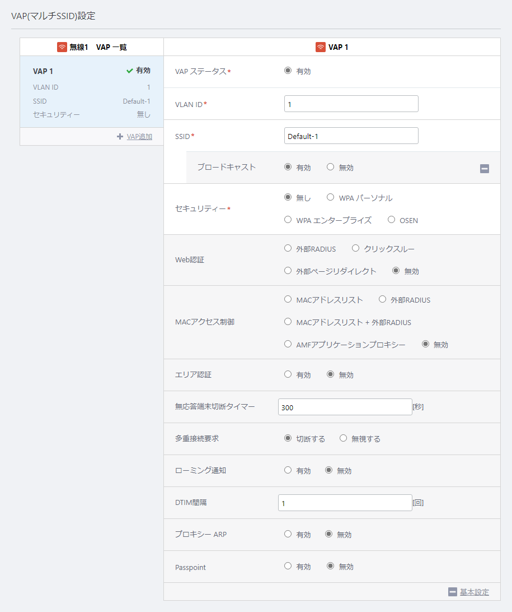Click the 無応答端末切断タイマー input field
Viewport: 512px width, 612px height.
coord(345,407)
